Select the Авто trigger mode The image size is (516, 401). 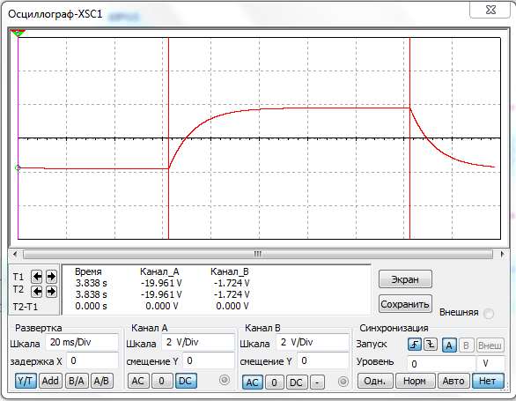(x=453, y=381)
